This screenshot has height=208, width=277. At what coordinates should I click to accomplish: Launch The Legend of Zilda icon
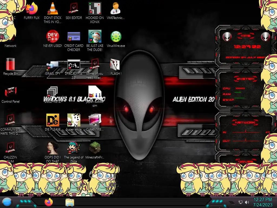pos(74,148)
